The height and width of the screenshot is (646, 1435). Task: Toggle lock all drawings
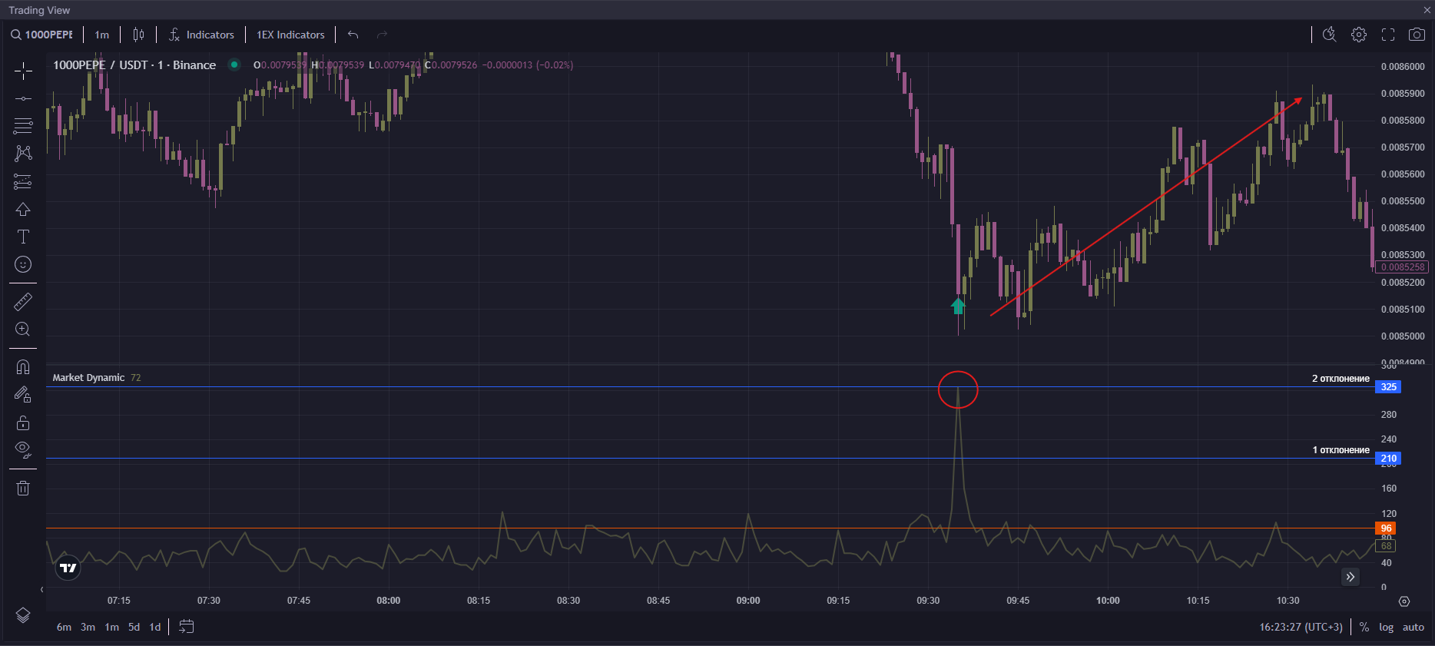click(x=23, y=422)
